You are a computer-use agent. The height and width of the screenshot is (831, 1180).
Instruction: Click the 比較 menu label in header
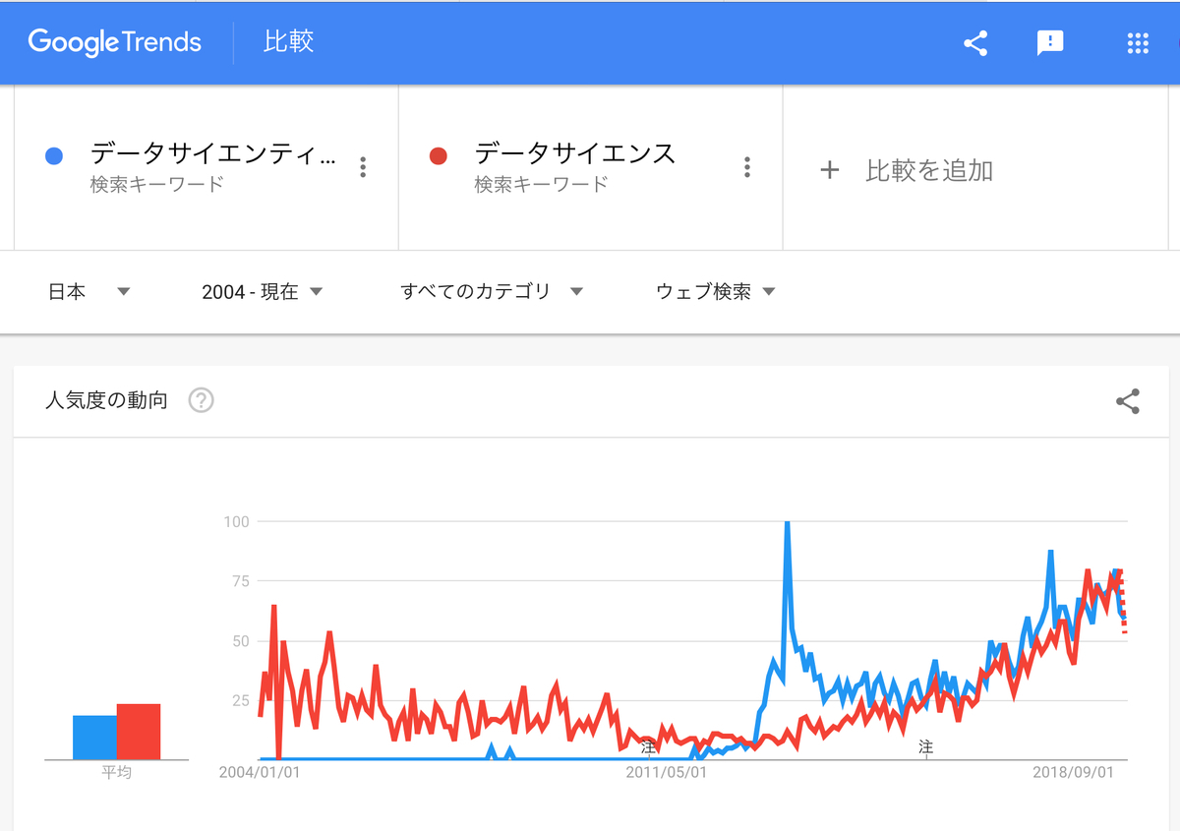tap(287, 42)
